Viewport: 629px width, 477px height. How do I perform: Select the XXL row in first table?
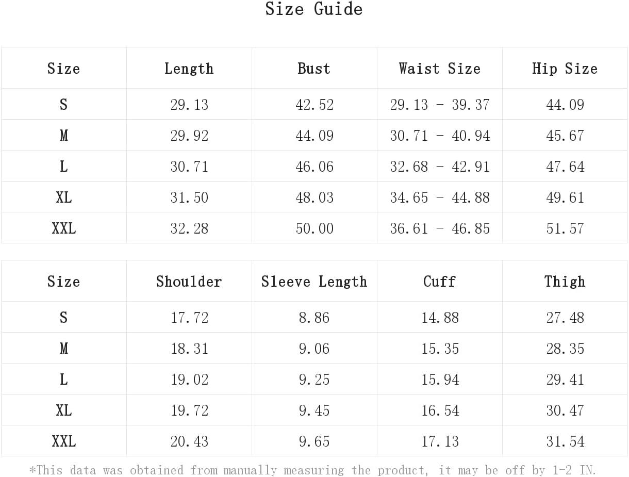[314, 228]
